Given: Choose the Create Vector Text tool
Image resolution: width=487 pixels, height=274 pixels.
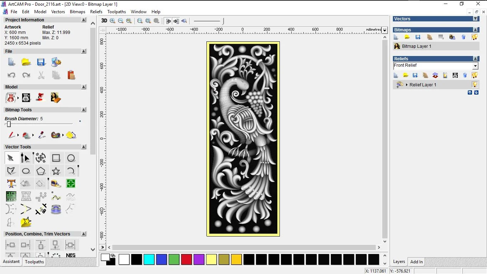Looking at the screenshot, I should (11, 184).
